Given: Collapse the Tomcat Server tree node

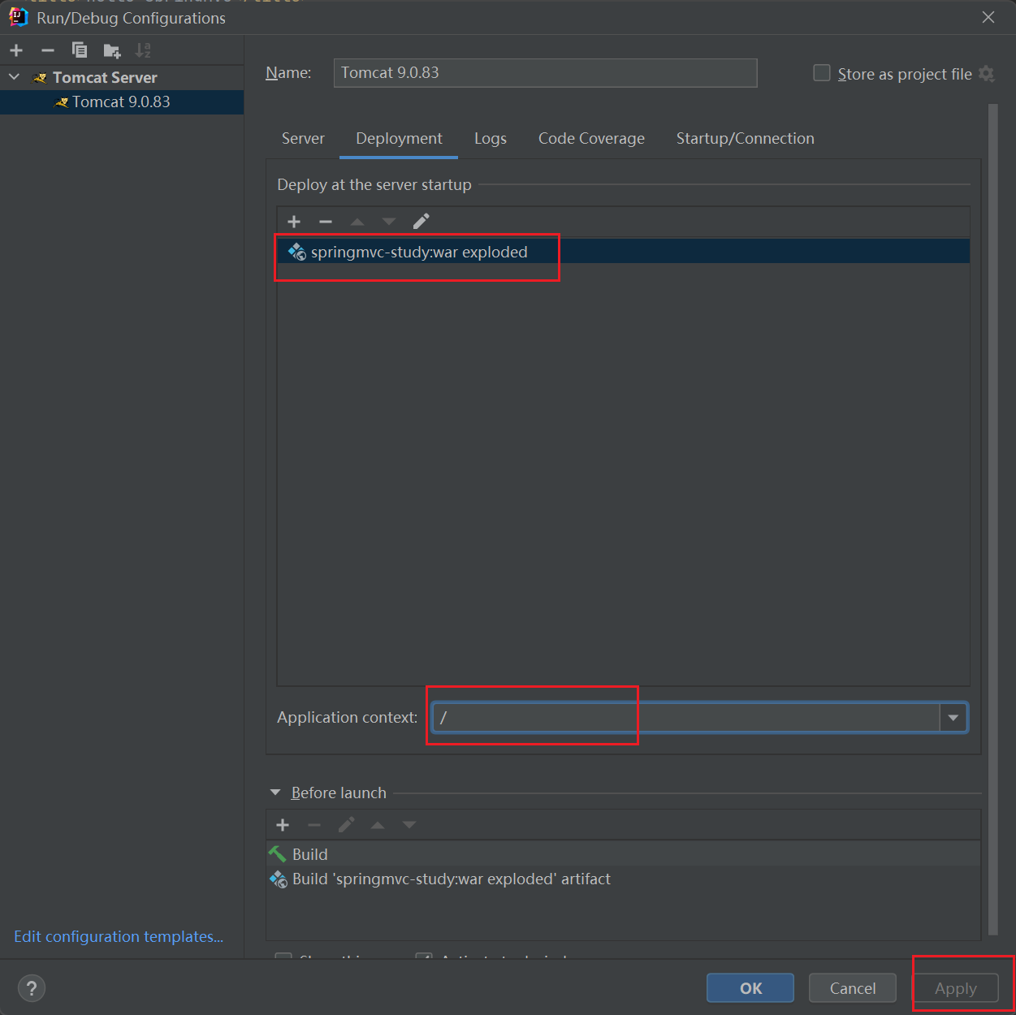Looking at the screenshot, I should [x=15, y=77].
